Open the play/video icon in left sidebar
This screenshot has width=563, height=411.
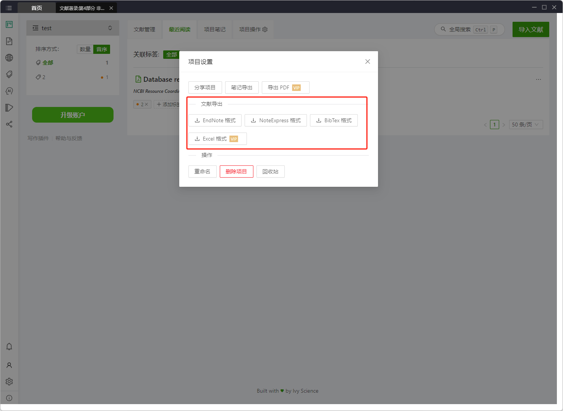(x=9, y=108)
